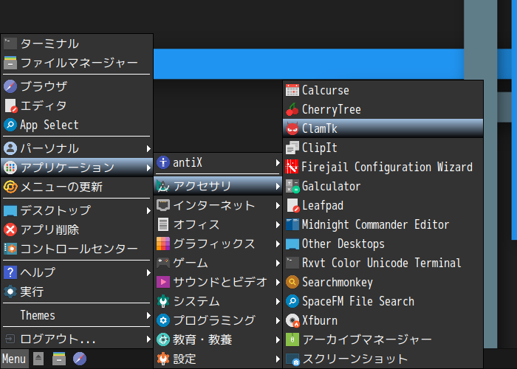Click the ブラウザ compass icon in main menu
Image resolution: width=517 pixels, height=369 pixels.
point(10,86)
